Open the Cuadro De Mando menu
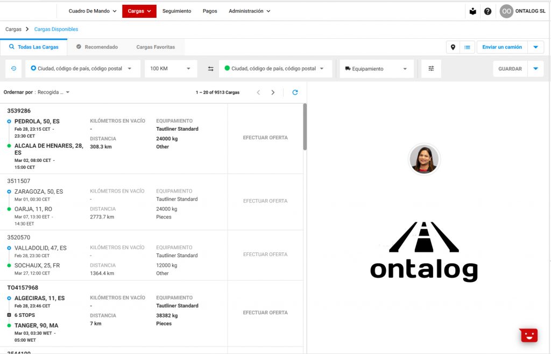 click(92, 11)
